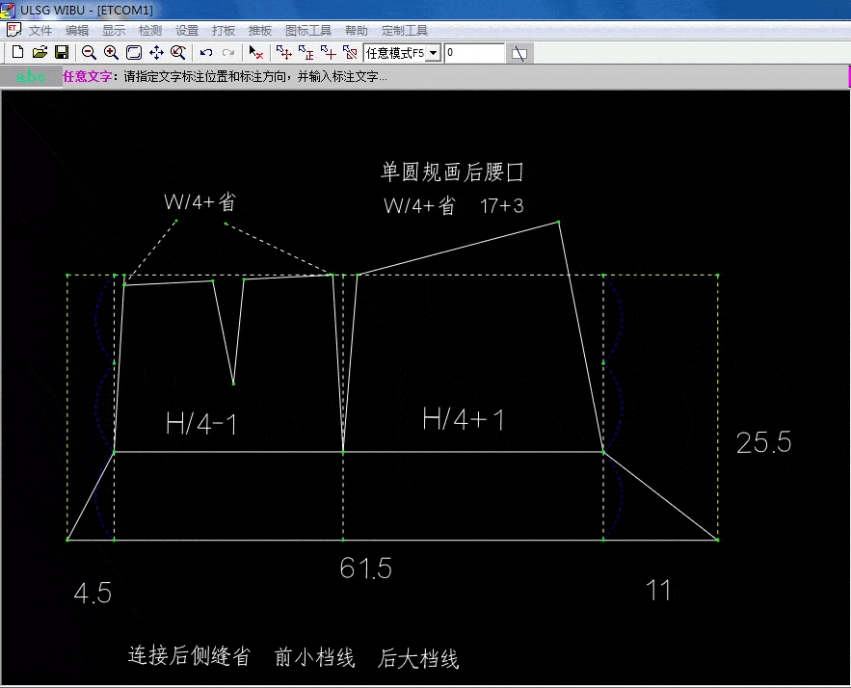Open the 推板 menu
851x688 pixels.
[259, 30]
